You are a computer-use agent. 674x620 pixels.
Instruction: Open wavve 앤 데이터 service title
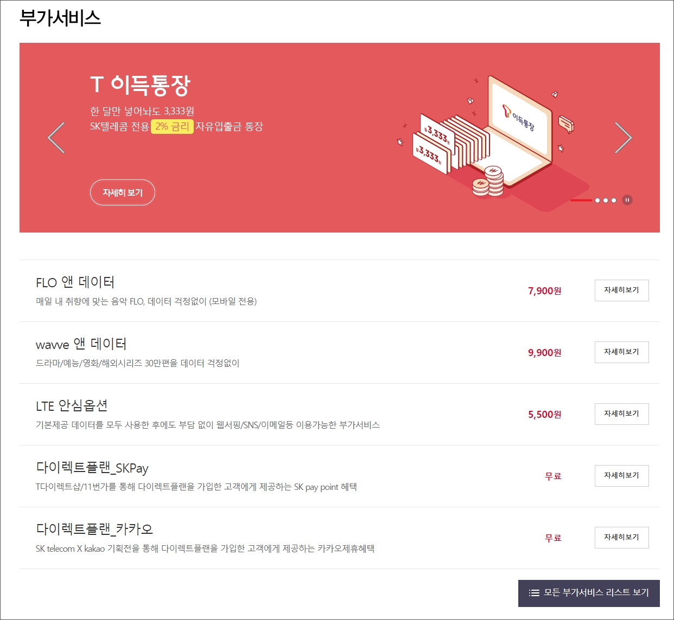click(x=81, y=344)
